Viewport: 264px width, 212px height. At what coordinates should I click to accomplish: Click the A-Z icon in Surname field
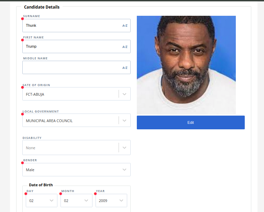click(125, 26)
